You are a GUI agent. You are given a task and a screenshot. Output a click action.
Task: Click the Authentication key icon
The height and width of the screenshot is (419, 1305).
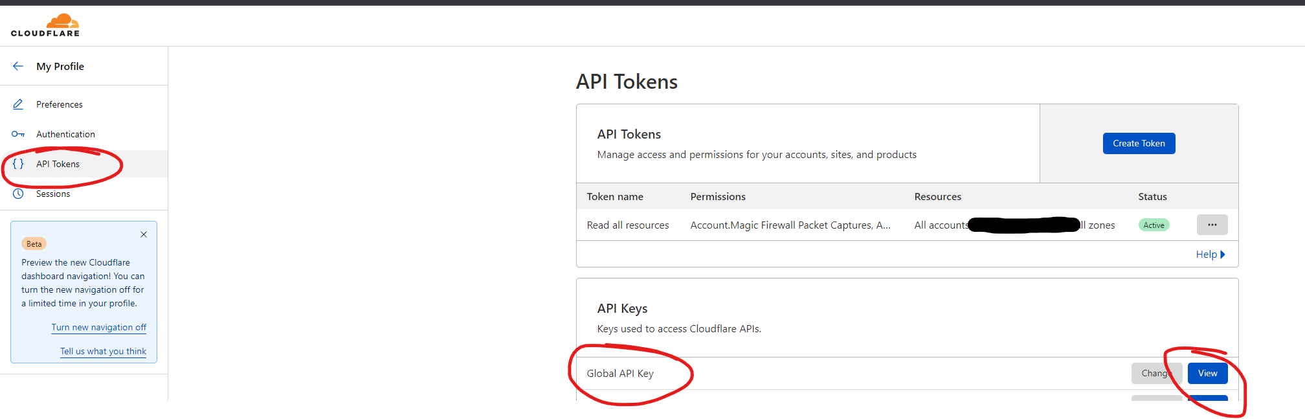pyautogui.click(x=18, y=133)
